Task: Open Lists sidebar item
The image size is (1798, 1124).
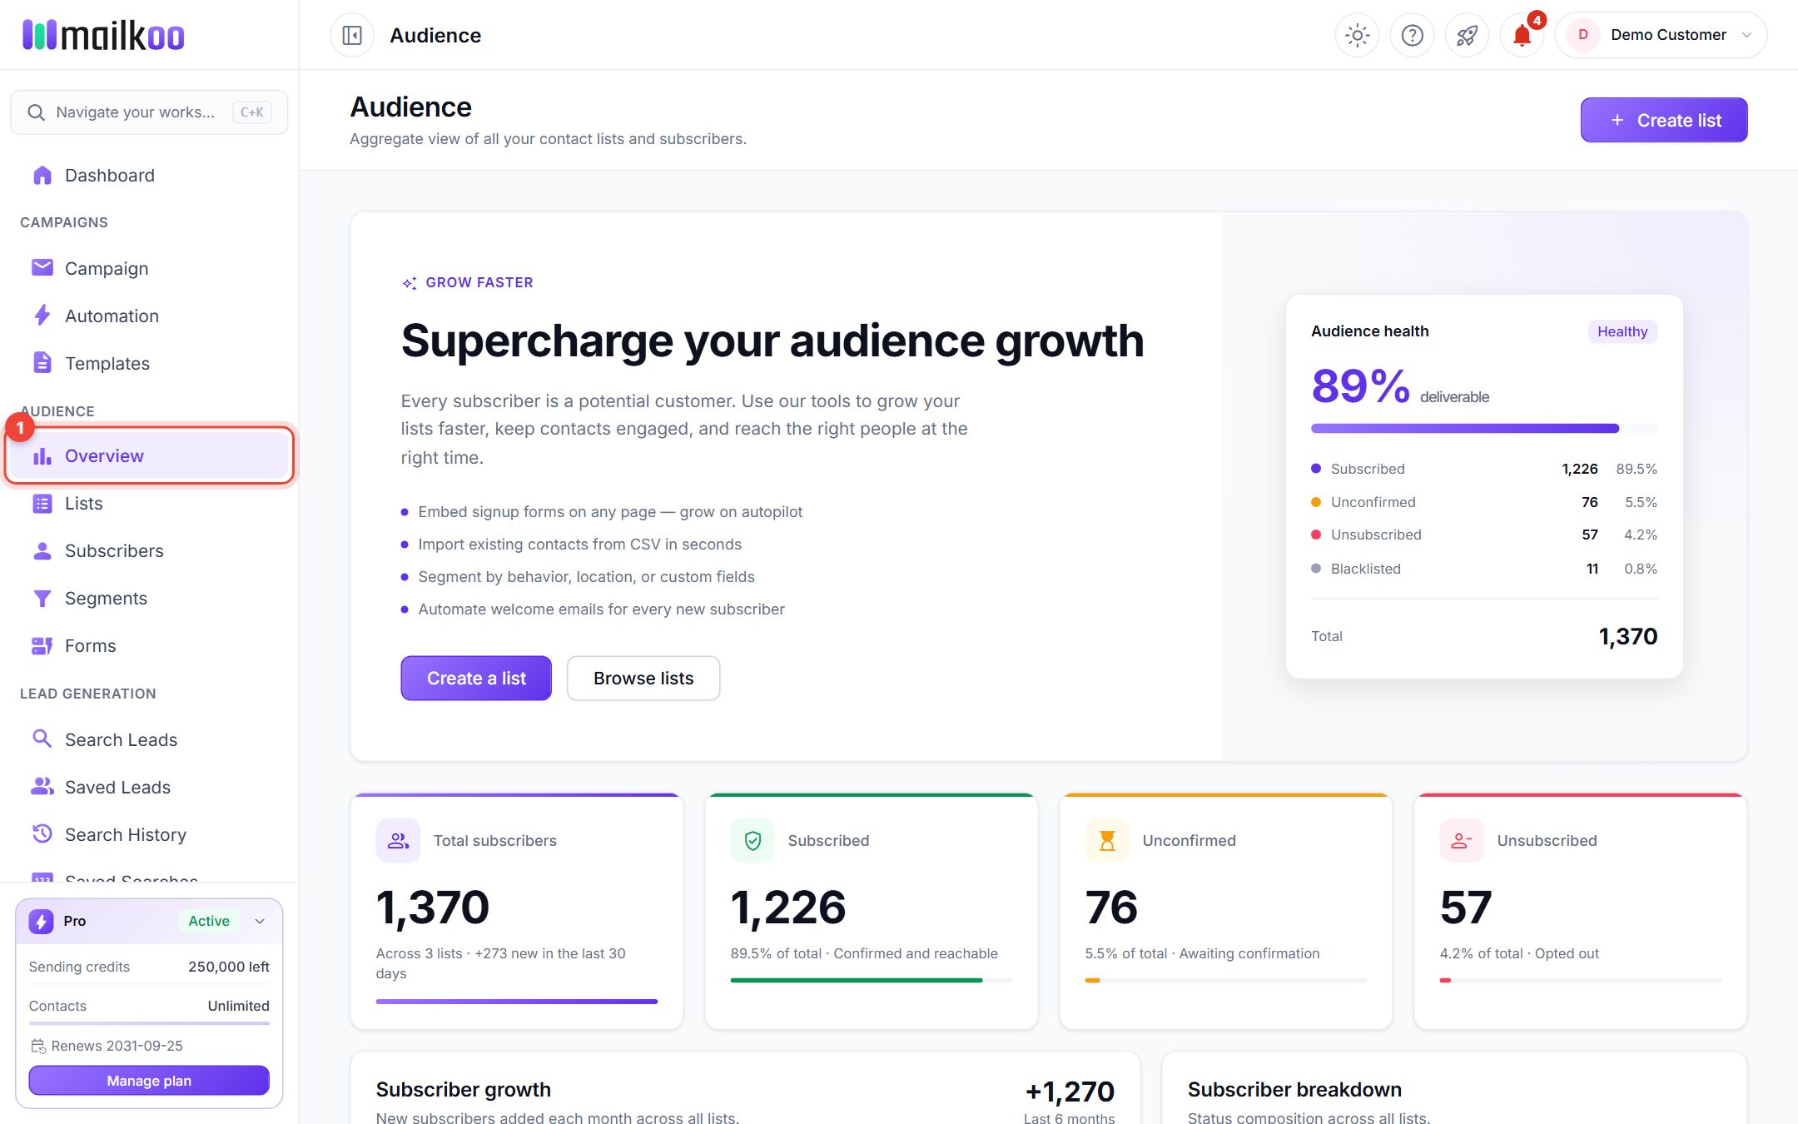Action: (149, 503)
